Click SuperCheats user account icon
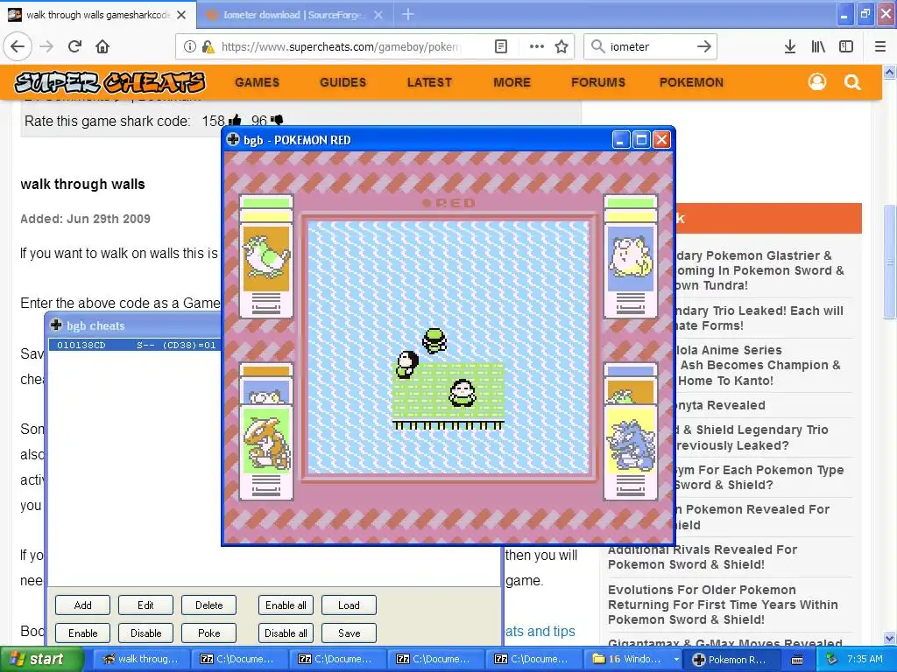897x672 pixels. (817, 82)
